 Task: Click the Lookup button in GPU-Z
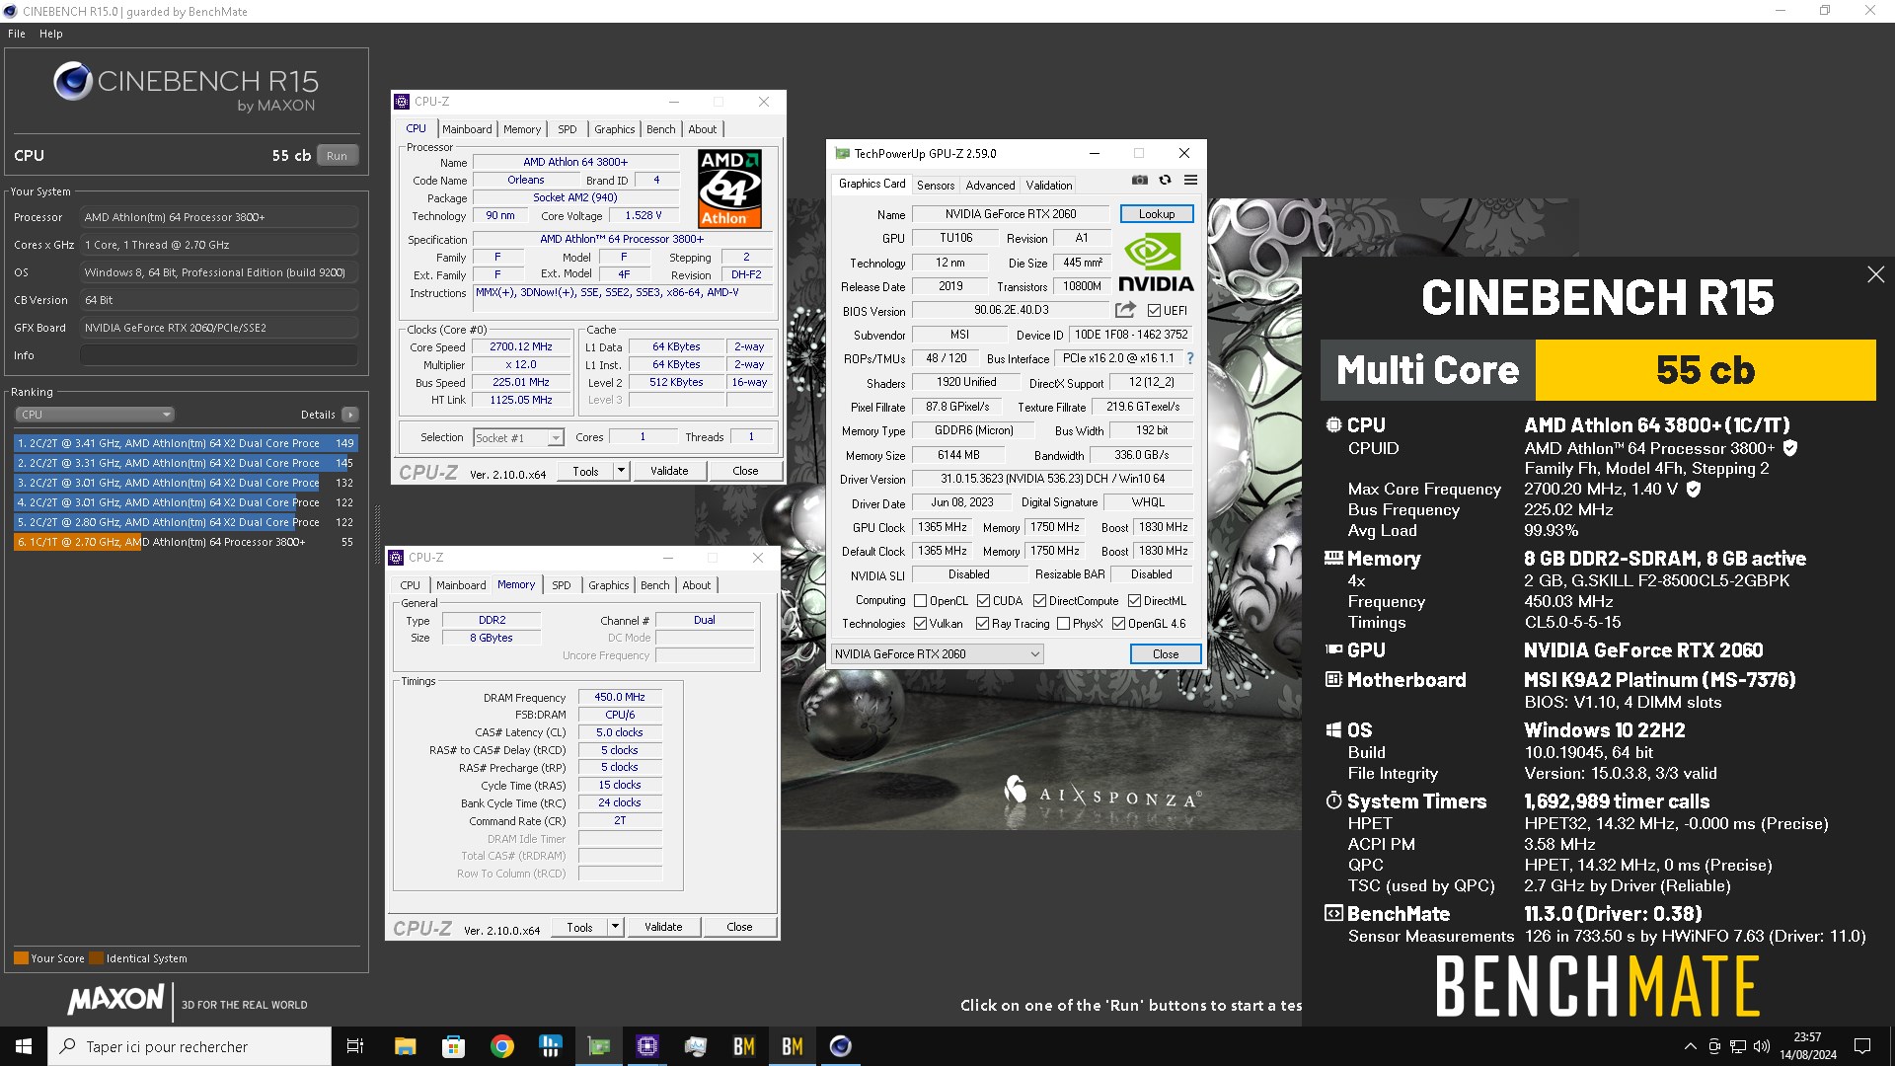1157,213
